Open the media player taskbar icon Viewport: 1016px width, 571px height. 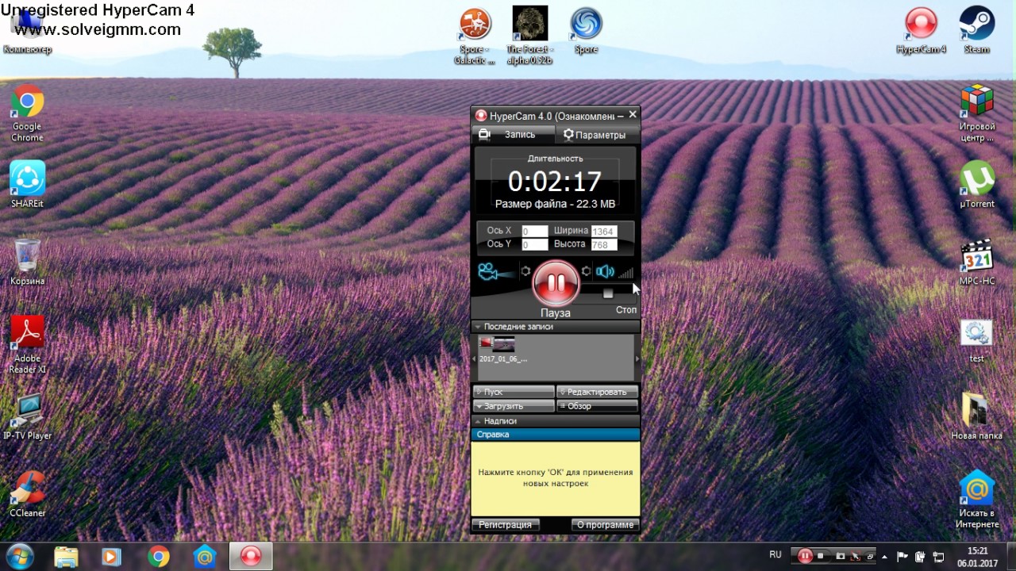pos(112,557)
